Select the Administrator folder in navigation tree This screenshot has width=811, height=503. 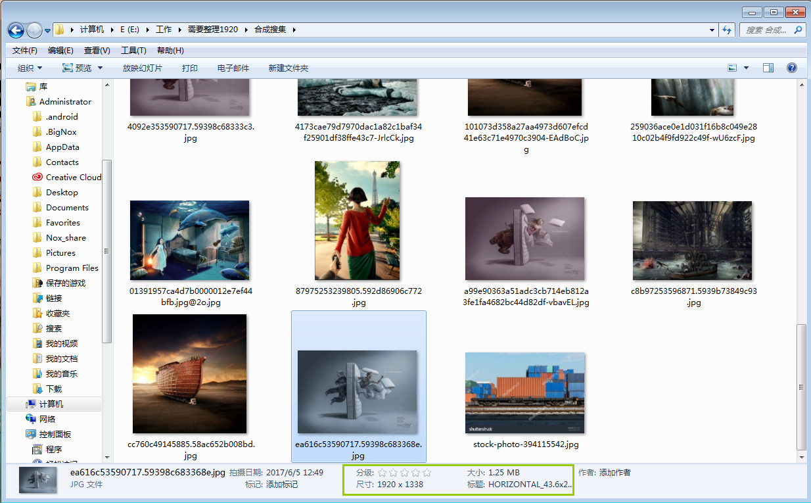(x=65, y=101)
